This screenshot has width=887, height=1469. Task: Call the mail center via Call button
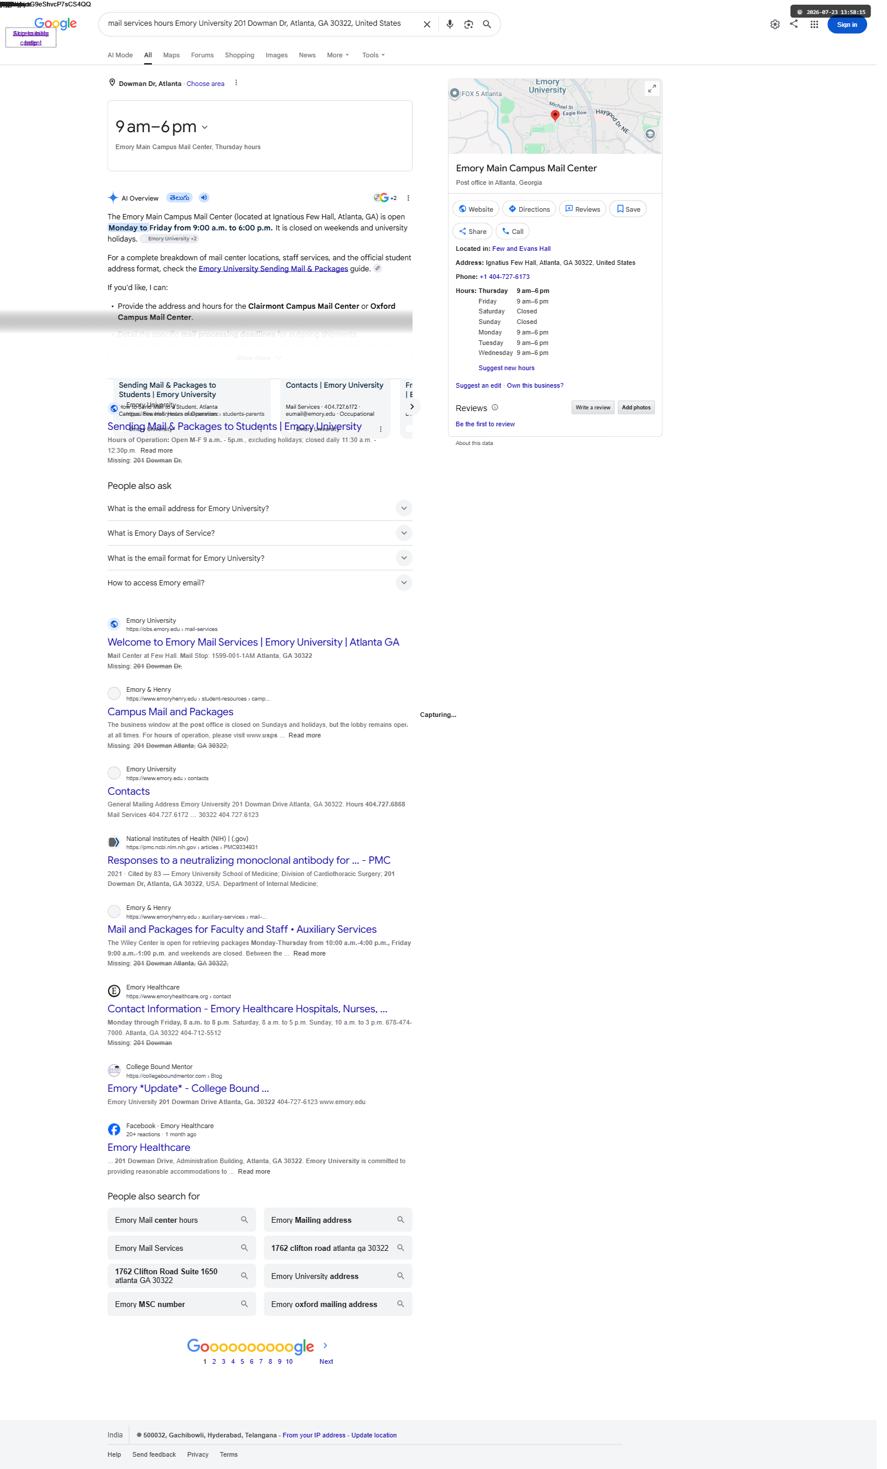[x=512, y=232]
